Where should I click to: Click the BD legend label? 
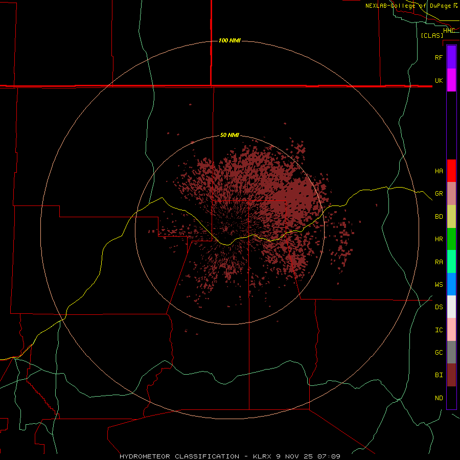[439, 217]
